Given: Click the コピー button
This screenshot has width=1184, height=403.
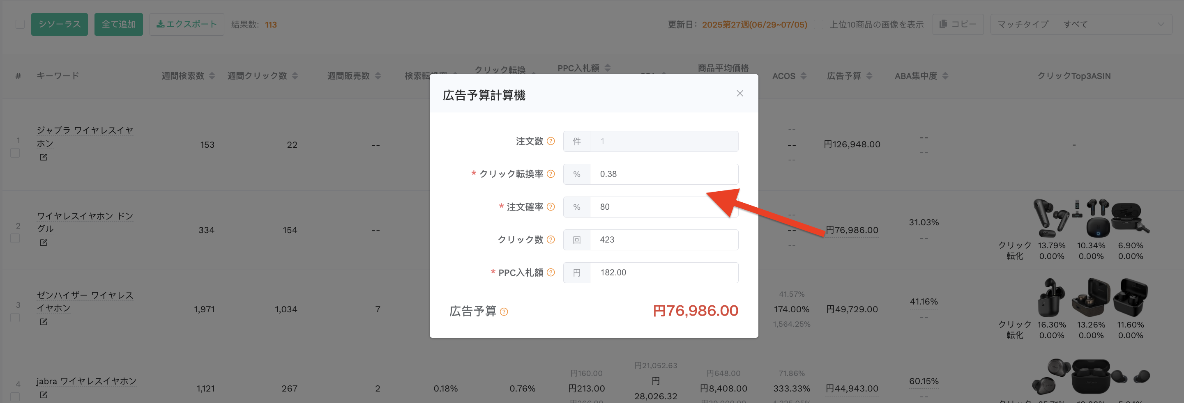Looking at the screenshot, I should click(958, 24).
